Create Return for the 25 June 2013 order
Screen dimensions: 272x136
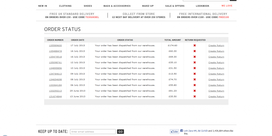click(x=216, y=91)
